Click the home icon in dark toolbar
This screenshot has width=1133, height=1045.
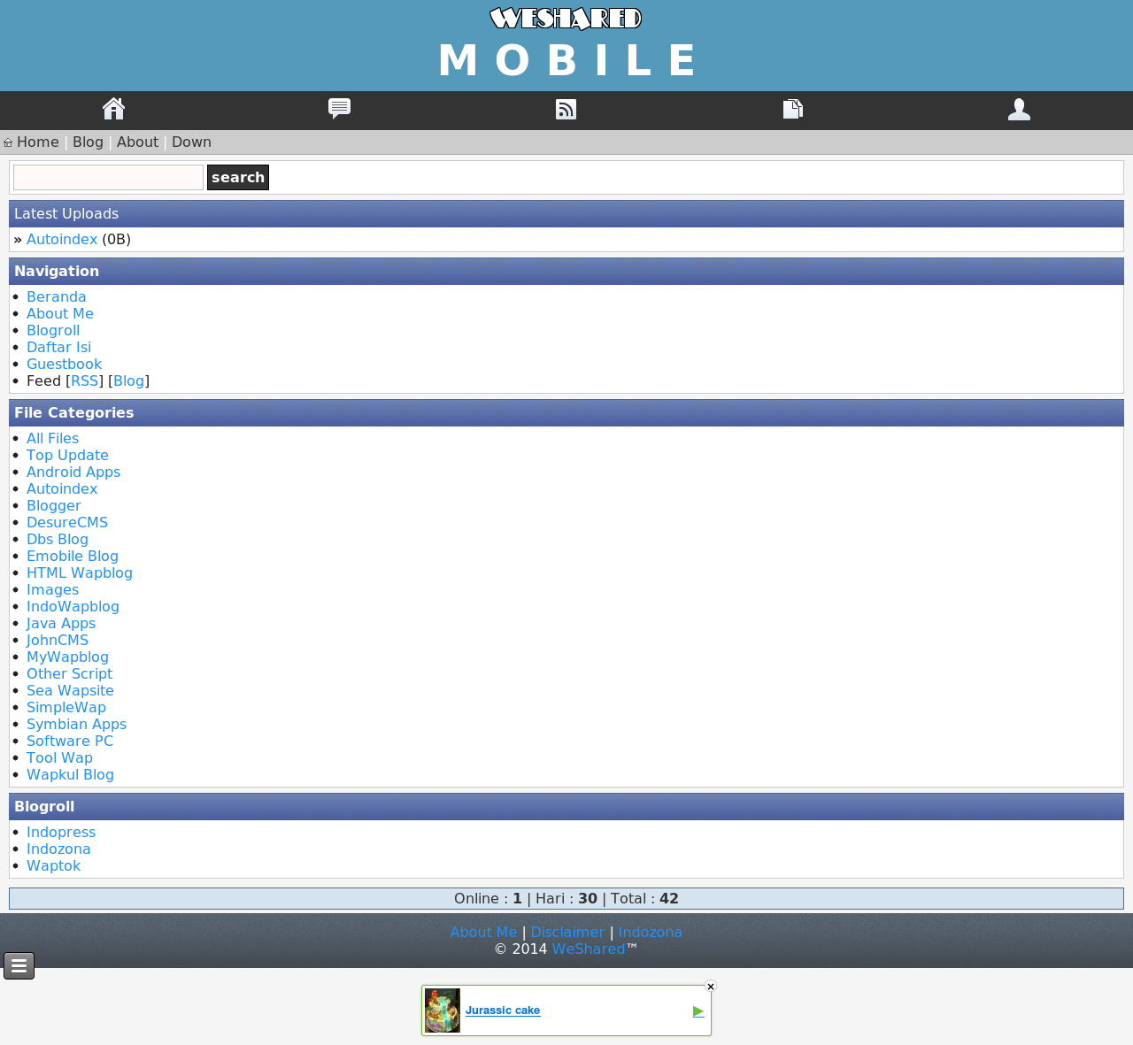(x=113, y=109)
